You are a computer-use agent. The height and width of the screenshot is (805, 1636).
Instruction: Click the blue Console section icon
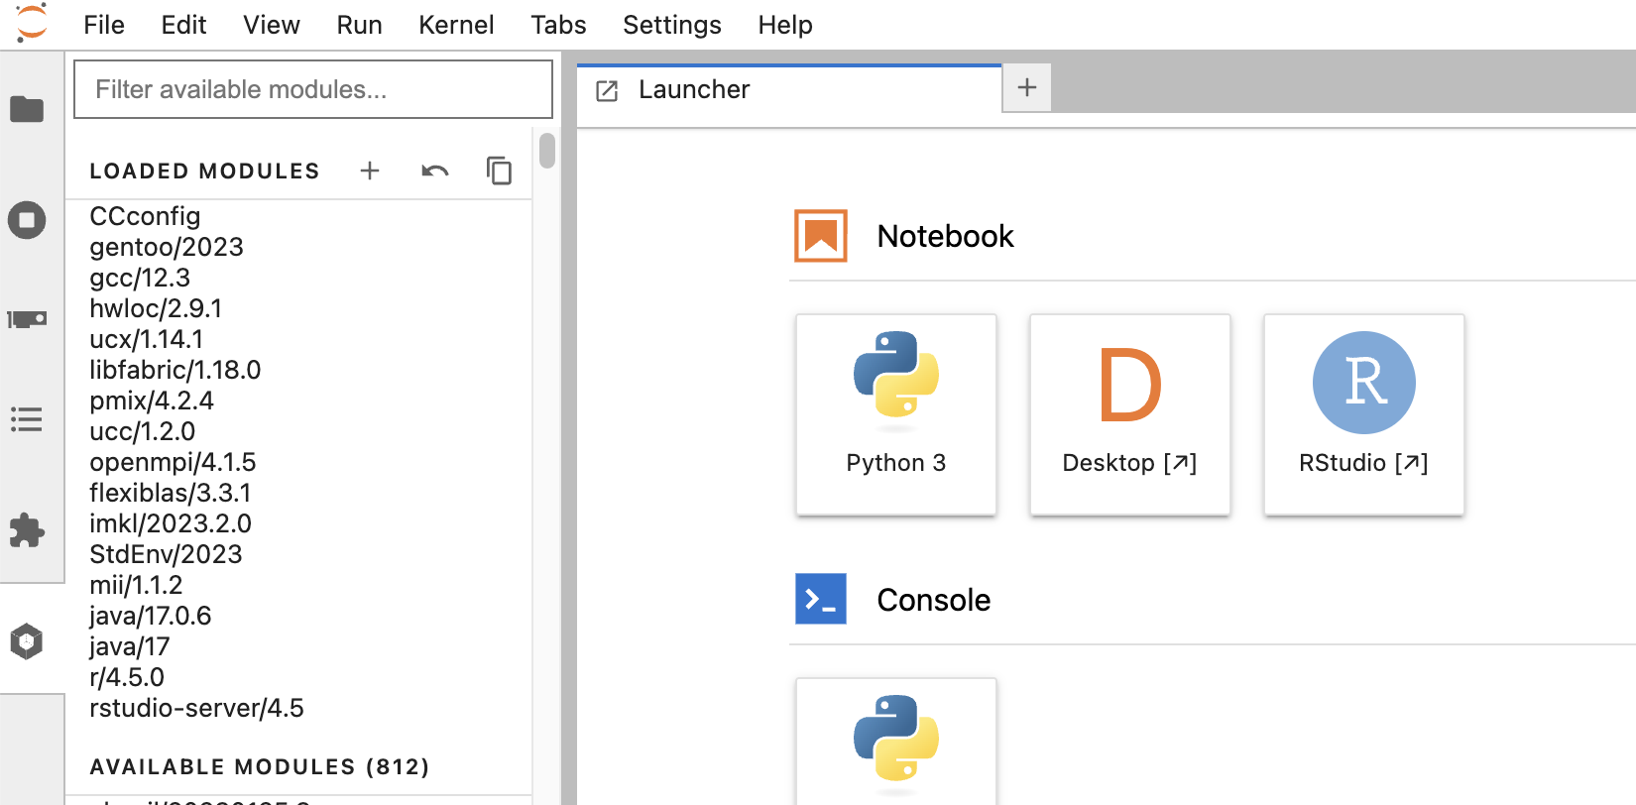[x=821, y=599]
